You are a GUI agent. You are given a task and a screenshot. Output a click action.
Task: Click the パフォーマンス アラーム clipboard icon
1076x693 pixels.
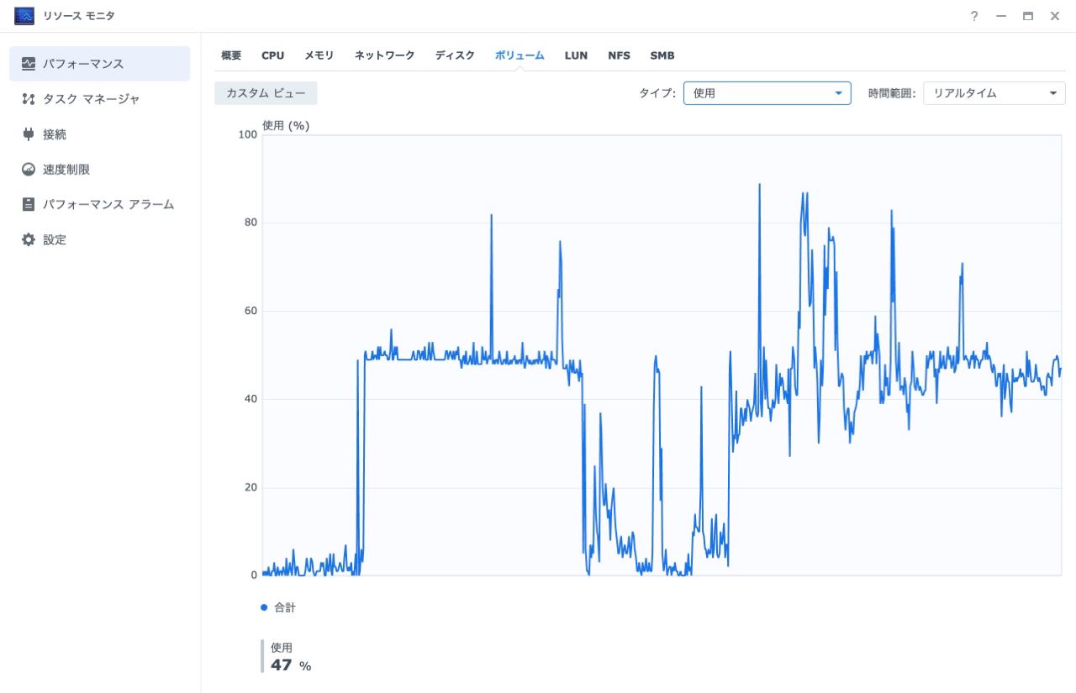pyautogui.click(x=29, y=204)
